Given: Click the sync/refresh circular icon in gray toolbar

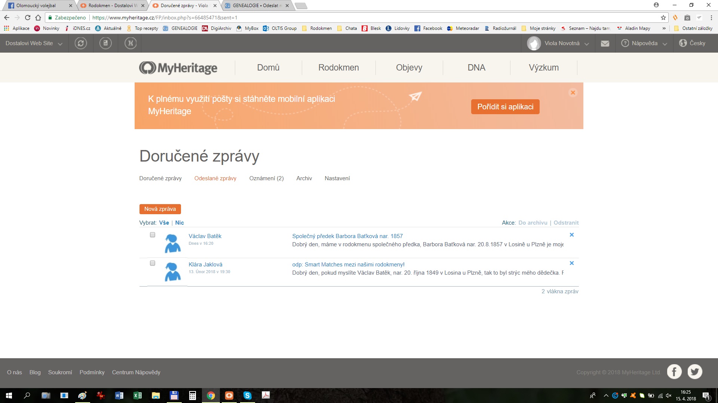Looking at the screenshot, I should tap(80, 43).
